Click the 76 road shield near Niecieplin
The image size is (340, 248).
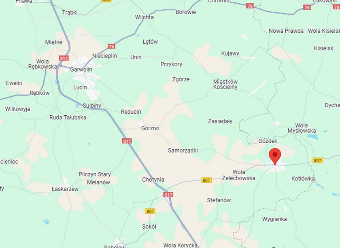111,47
